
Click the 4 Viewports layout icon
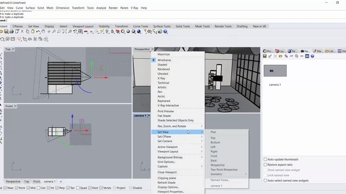click(81, 31)
